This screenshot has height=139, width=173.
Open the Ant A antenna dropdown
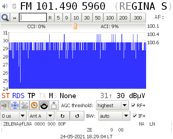41,116
